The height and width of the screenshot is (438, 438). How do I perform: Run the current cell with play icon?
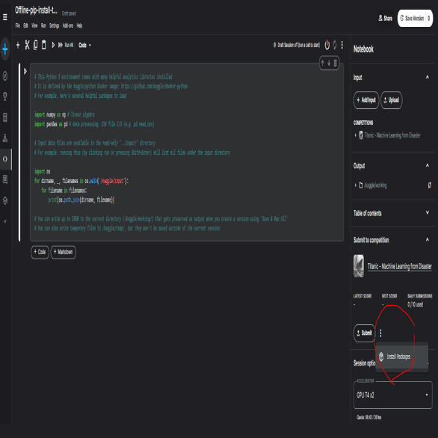point(53,45)
